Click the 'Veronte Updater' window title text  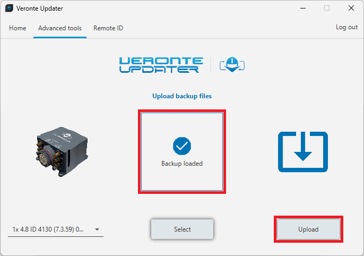[x=40, y=8]
